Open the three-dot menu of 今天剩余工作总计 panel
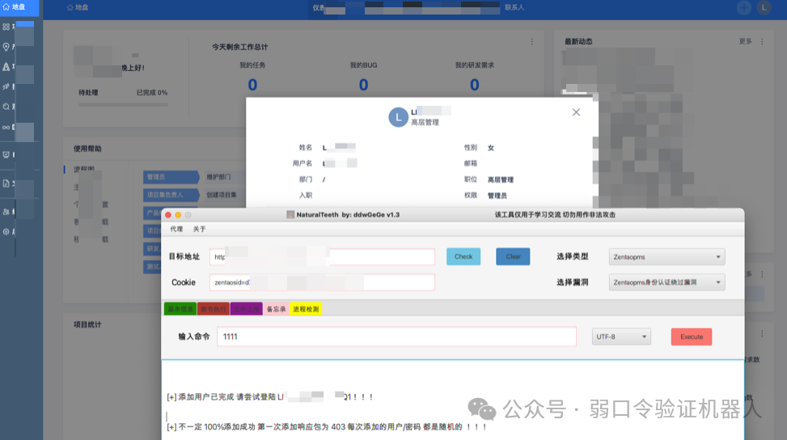Viewport: 787px width, 440px height. (x=532, y=42)
